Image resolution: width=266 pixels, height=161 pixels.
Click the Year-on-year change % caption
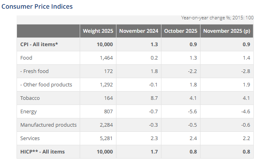tap(217, 18)
